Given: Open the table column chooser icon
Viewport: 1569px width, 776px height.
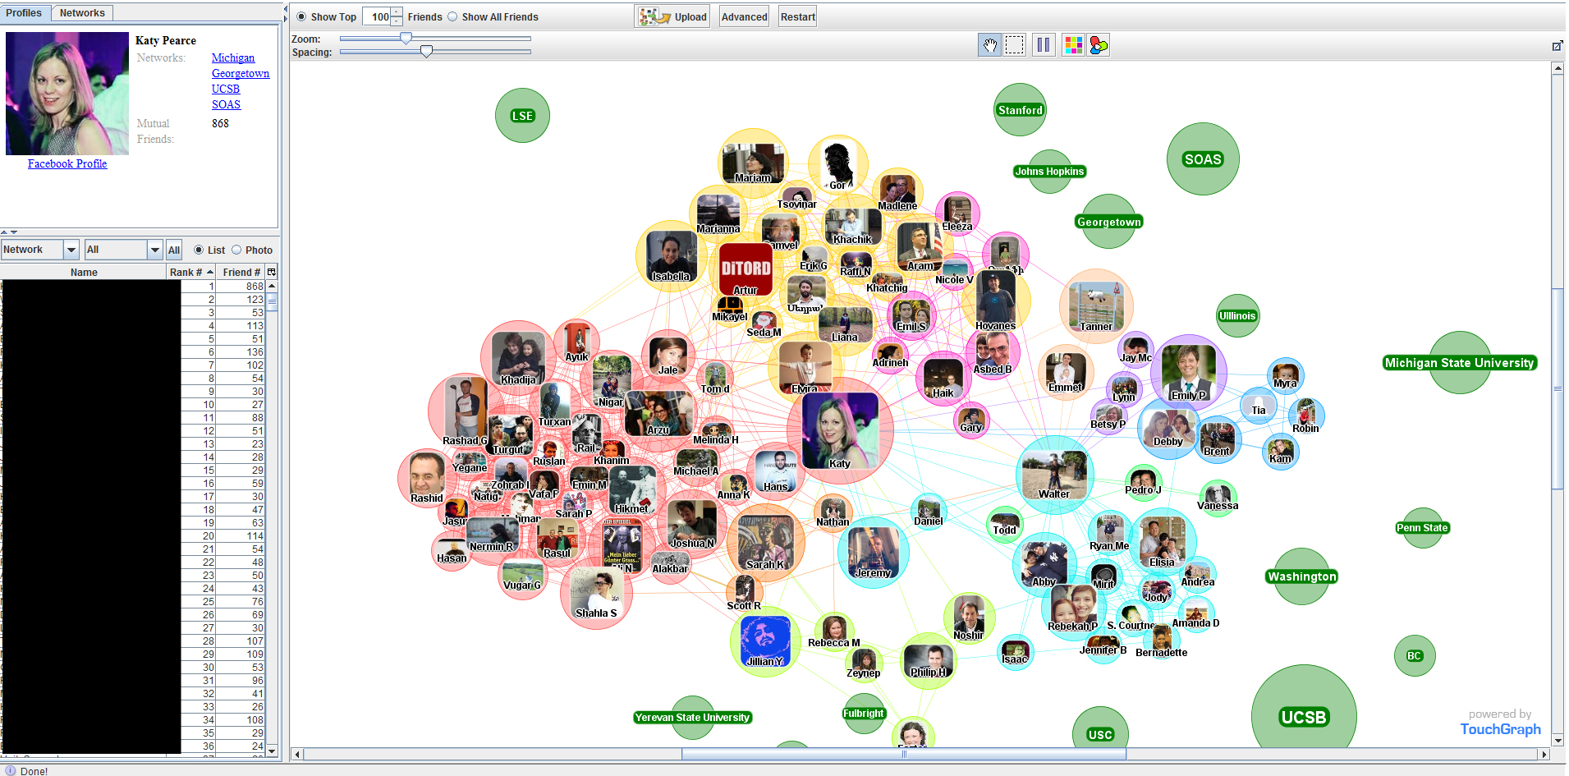Looking at the screenshot, I should (x=272, y=272).
